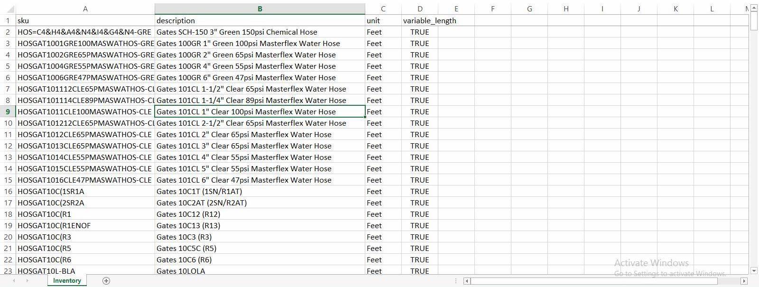Click the previous sheet navigation arrow
This screenshot has width=759, height=287.
point(14,281)
